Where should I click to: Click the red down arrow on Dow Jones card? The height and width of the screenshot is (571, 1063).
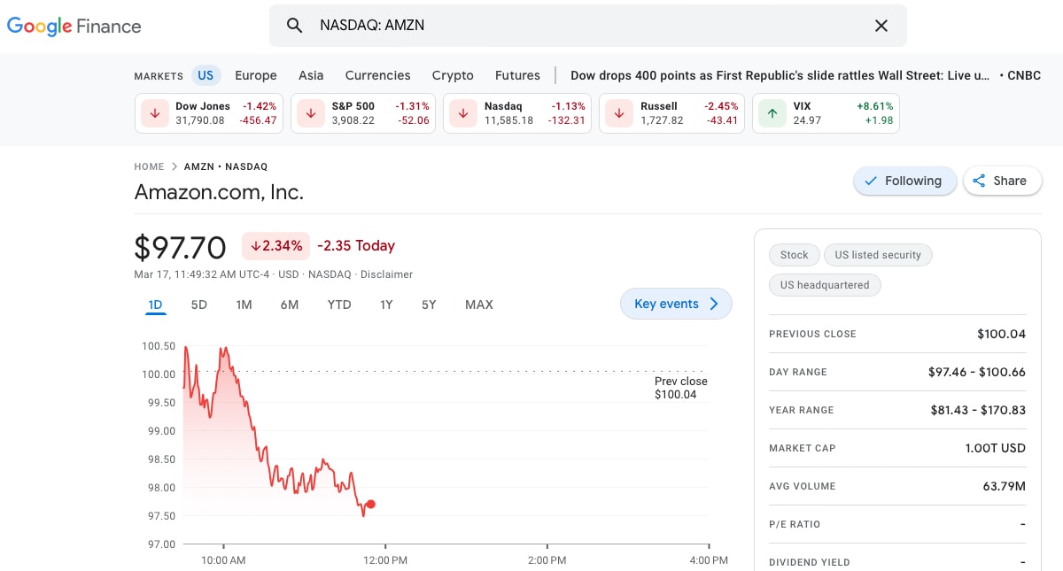(x=154, y=113)
